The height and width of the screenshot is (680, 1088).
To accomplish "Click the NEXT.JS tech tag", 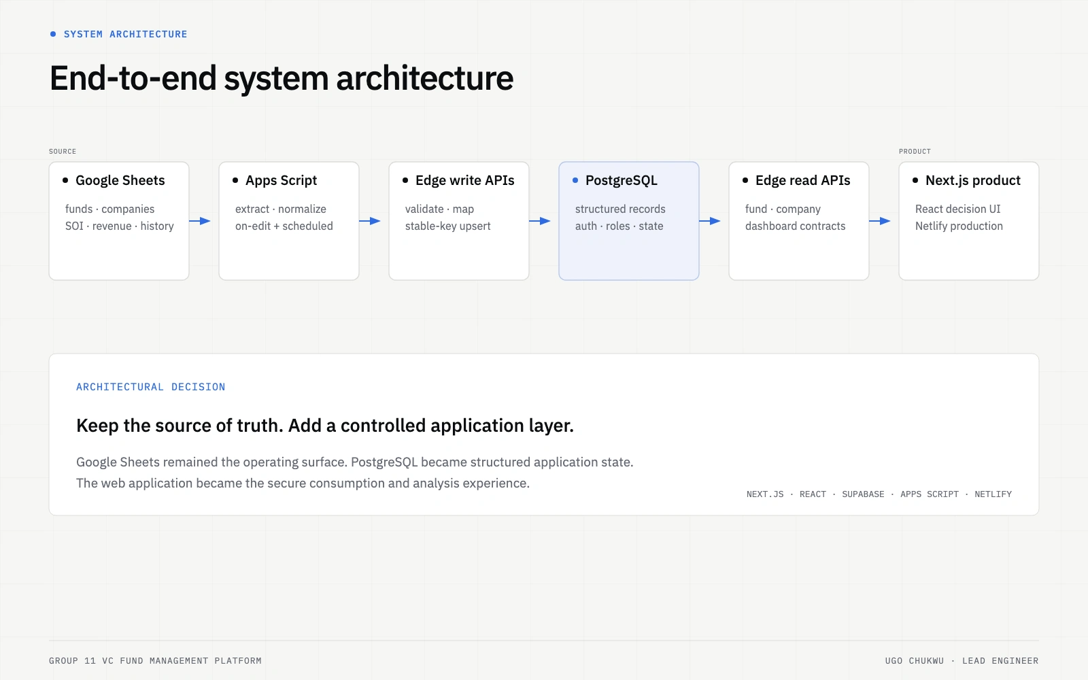I will (765, 494).
